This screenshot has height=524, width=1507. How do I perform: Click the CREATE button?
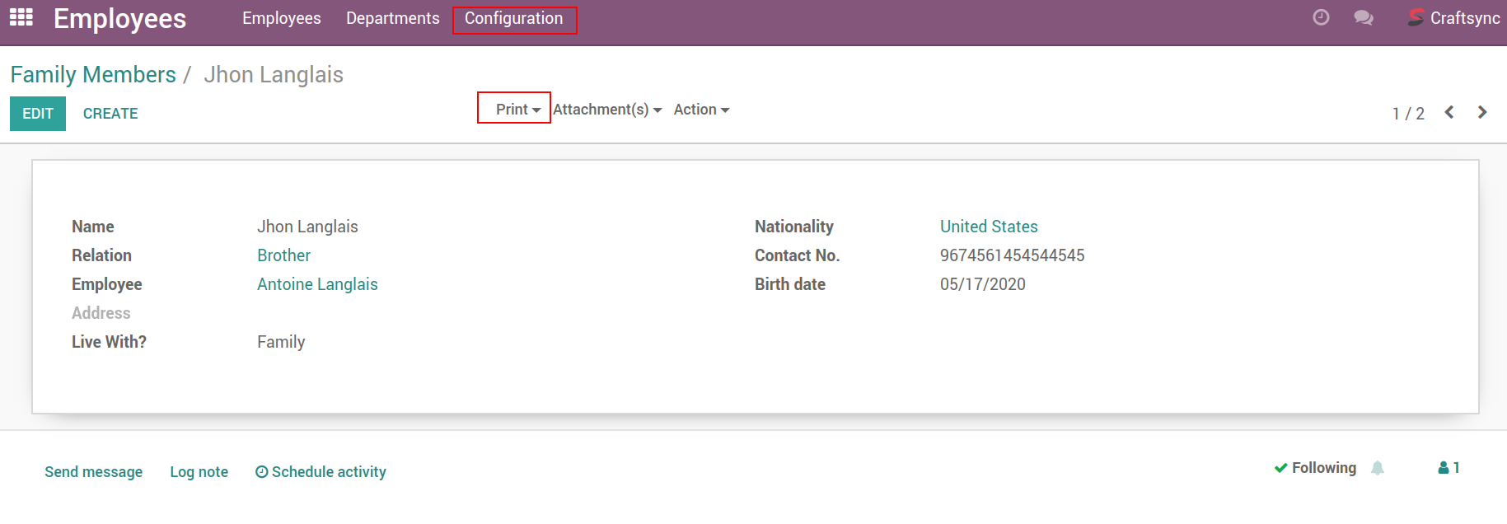110,114
